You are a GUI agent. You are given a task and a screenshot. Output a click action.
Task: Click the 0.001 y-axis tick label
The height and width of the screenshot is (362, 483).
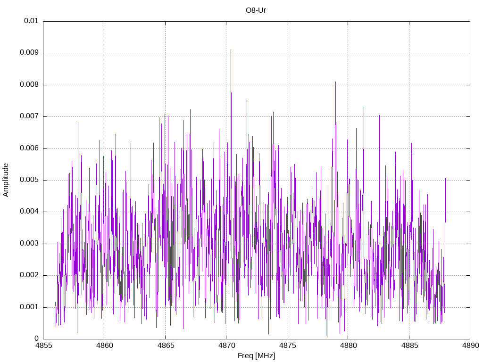pyautogui.click(x=29, y=307)
